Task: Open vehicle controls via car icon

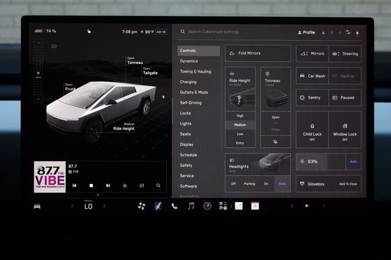Action: click(37, 206)
